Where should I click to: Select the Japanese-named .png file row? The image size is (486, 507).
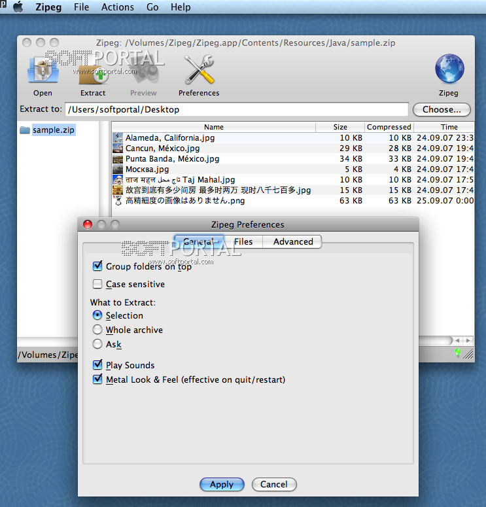coord(293,200)
